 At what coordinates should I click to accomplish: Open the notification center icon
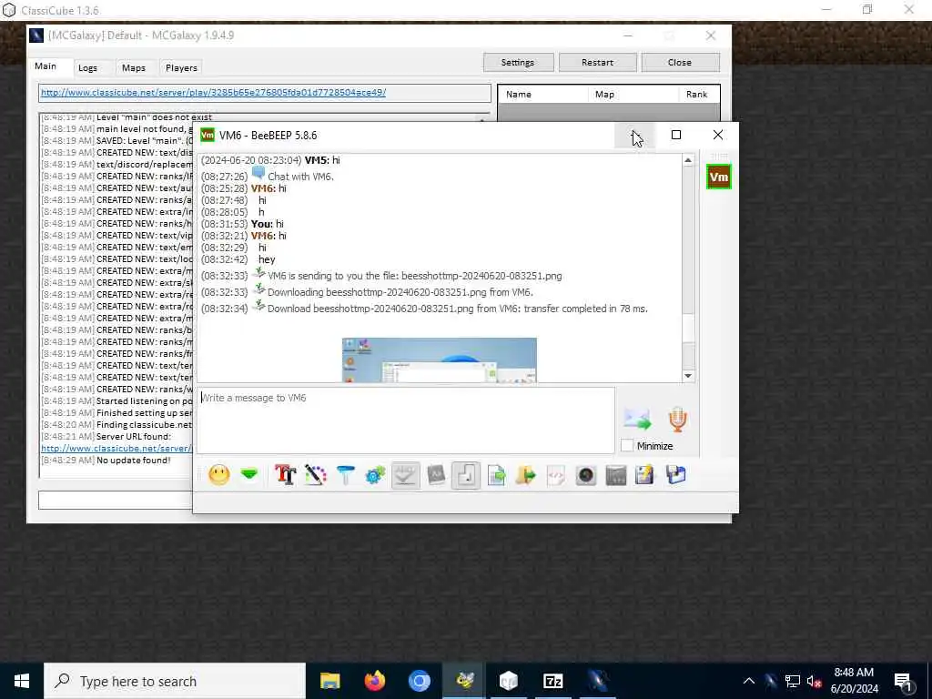click(904, 682)
